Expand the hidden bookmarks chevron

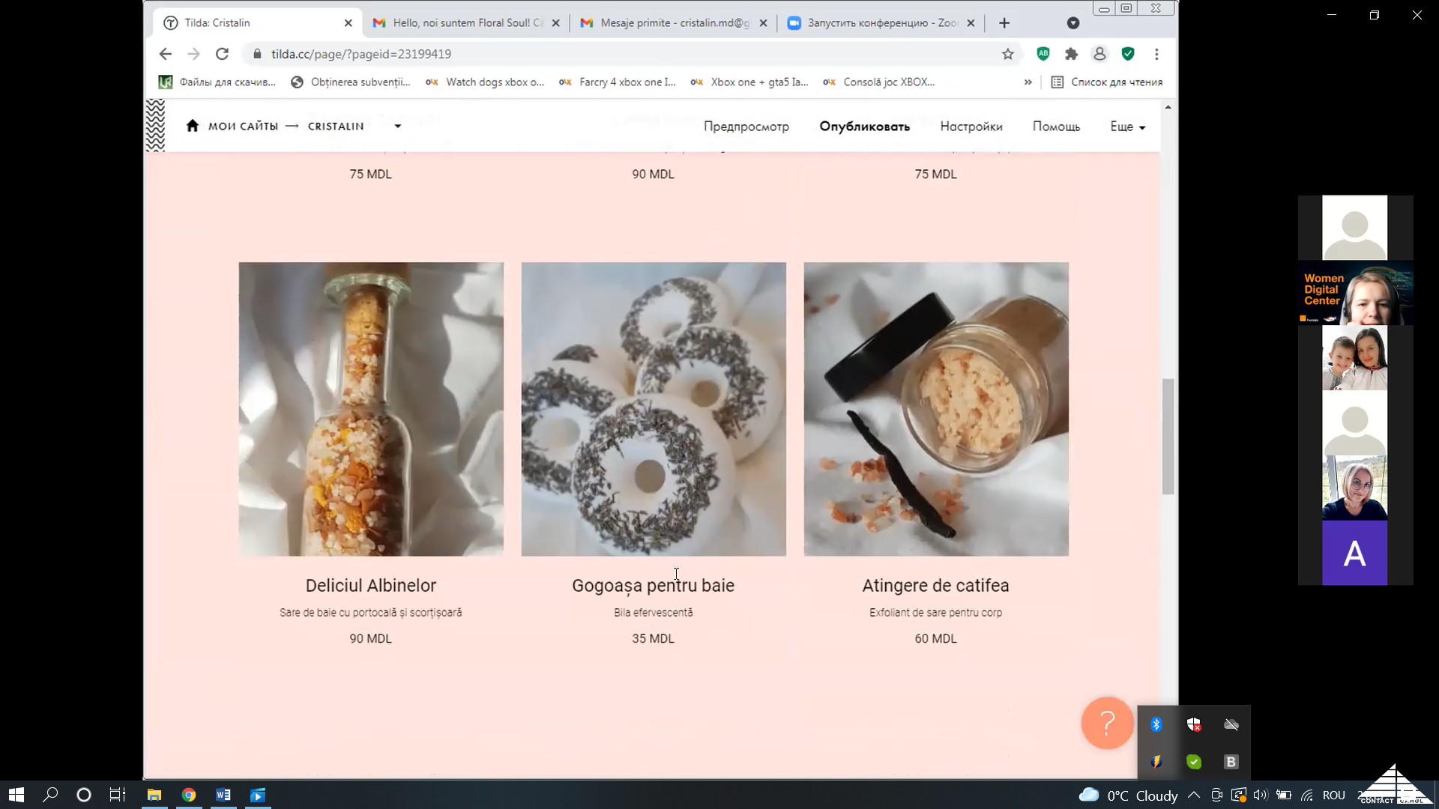click(1028, 82)
